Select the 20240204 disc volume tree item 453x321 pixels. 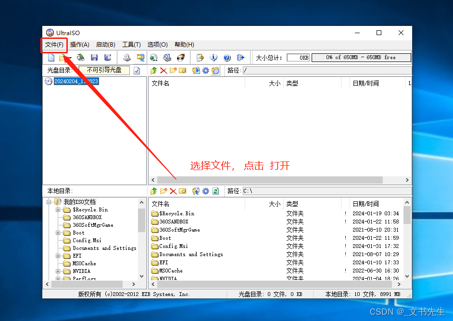pos(76,81)
